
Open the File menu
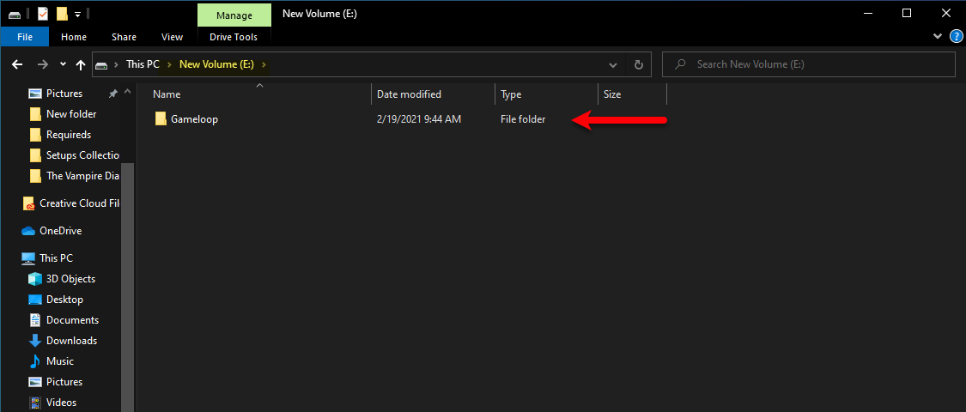(25, 37)
